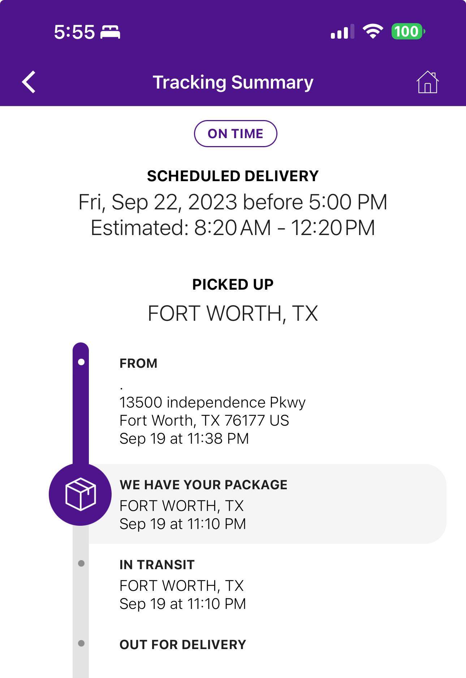Screen dimensions: 466x678
Task: Tap the 5:55 clock in status bar
Action: point(74,32)
